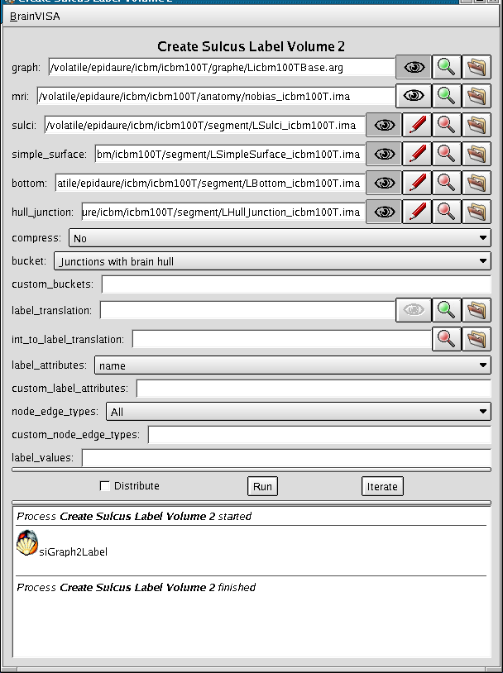Open folder browser for mri field
Screen dimensions: 503x673
point(476,97)
